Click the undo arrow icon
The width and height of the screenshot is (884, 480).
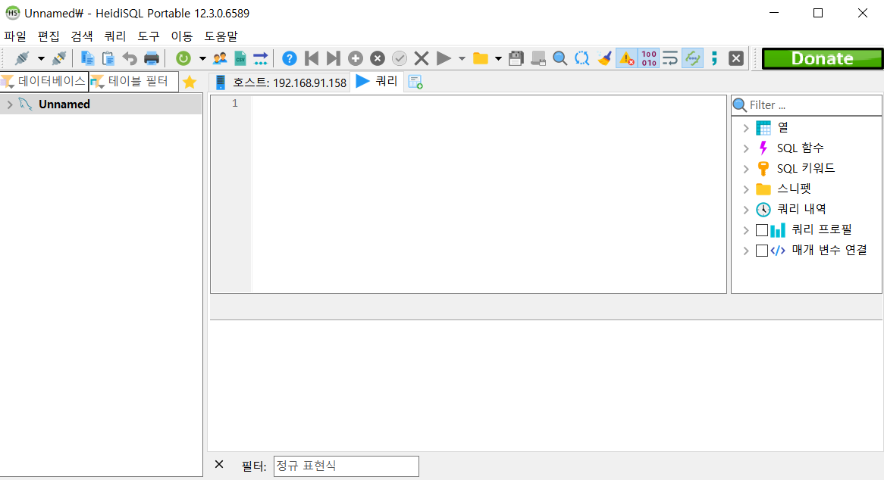pos(130,58)
